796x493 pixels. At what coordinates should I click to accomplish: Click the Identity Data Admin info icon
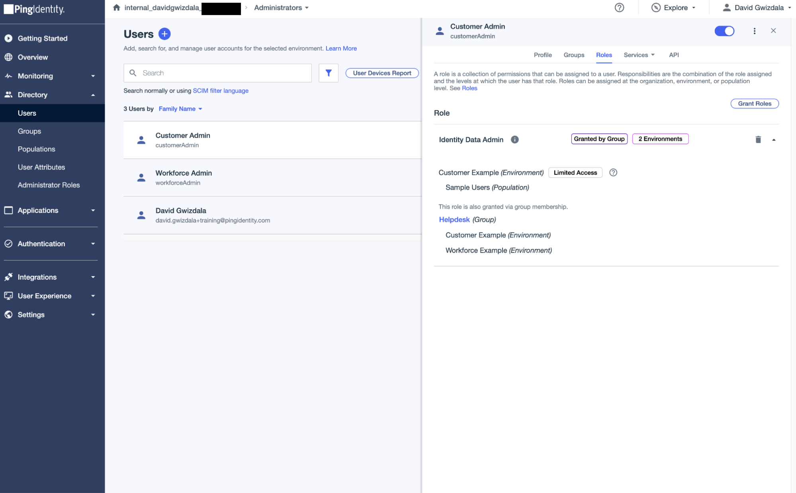click(515, 139)
